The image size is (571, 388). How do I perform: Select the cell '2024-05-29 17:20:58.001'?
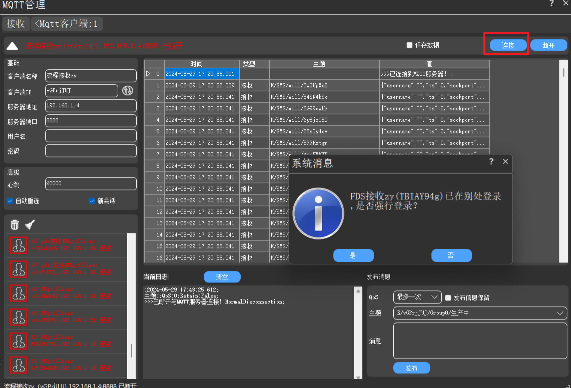pyautogui.click(x=202, y=74)
